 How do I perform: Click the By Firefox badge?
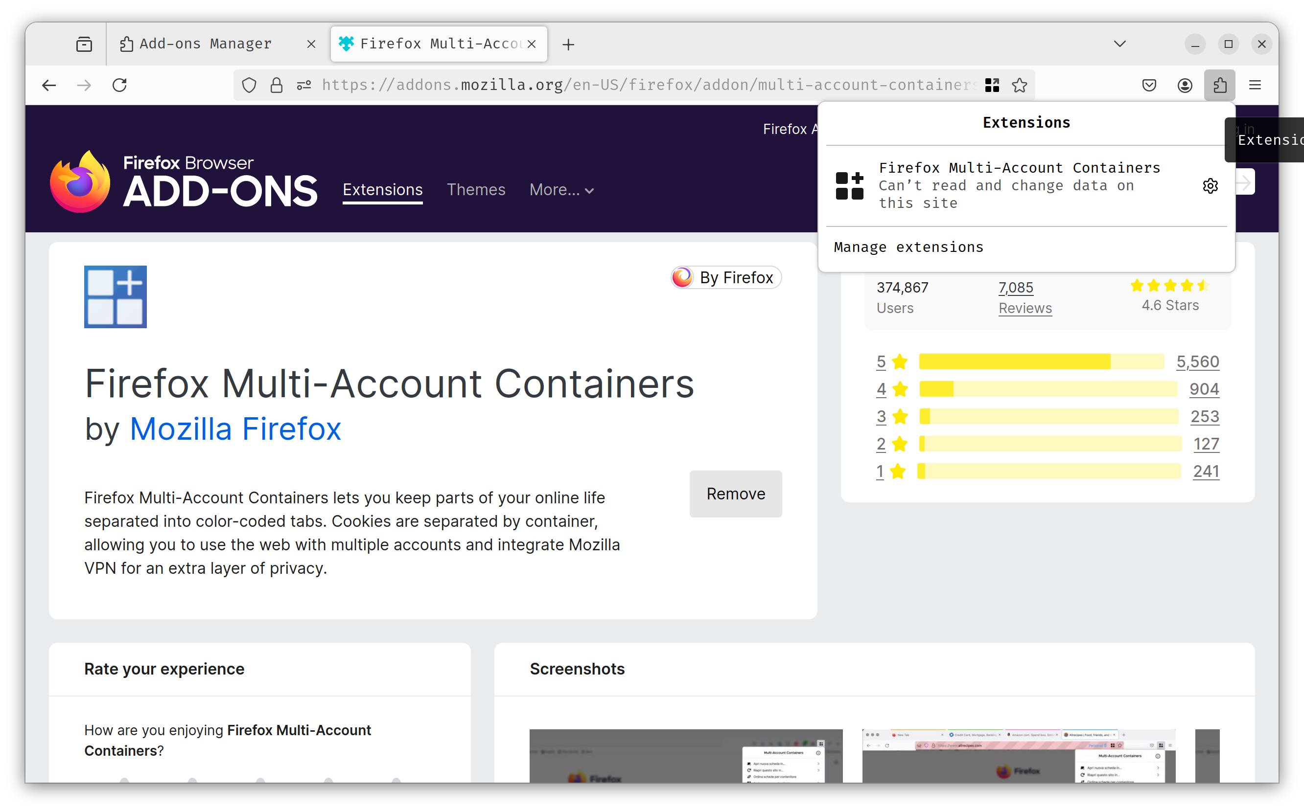point(726,277)
